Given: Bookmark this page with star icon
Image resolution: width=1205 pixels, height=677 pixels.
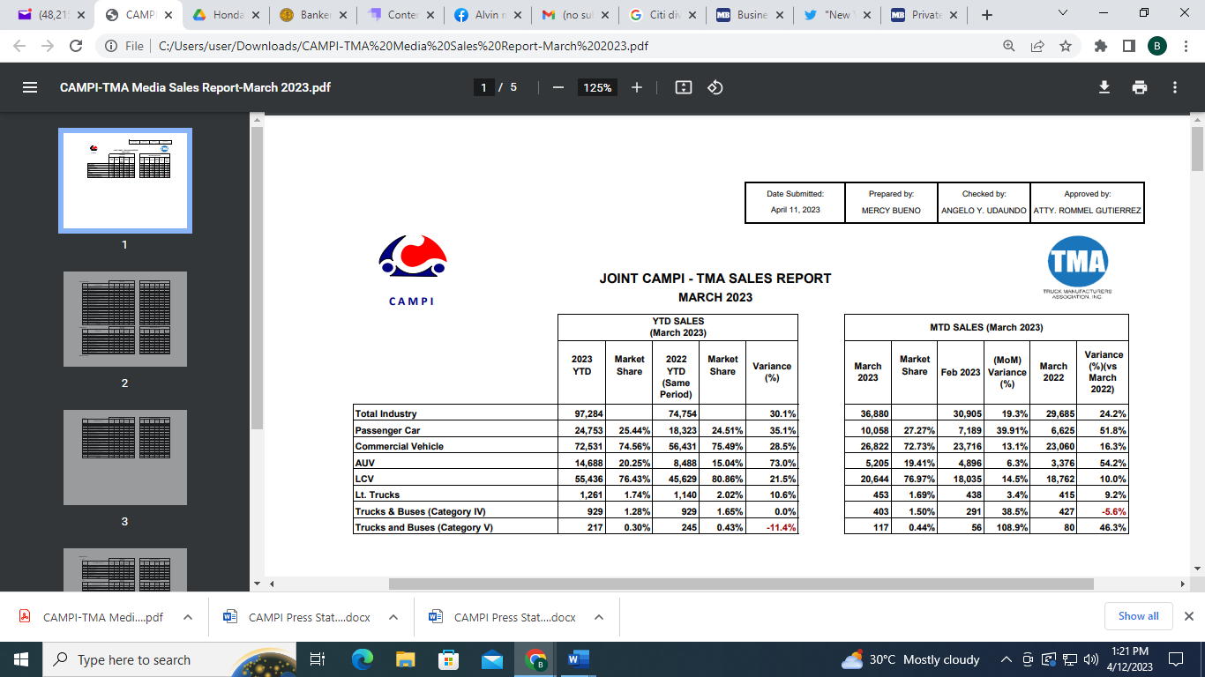Looking at the screenshot, I should pyautogui.click(x=1066, y=46).
